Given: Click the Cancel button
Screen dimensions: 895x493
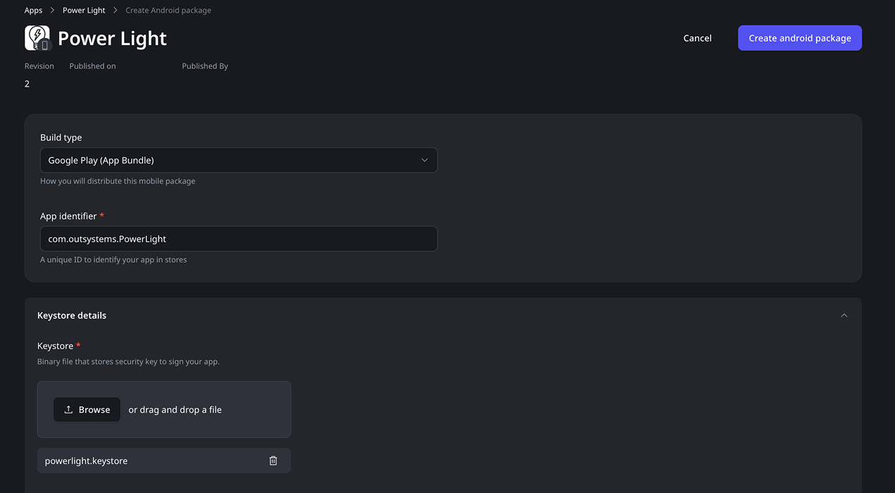Looking at the screenshot, I should (x=697, y=38).
